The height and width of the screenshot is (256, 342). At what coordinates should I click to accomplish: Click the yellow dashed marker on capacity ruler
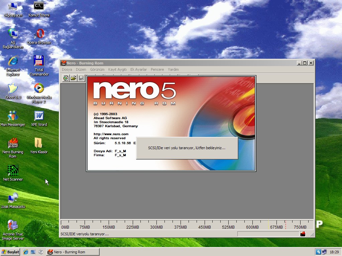(x=268, y=224)
